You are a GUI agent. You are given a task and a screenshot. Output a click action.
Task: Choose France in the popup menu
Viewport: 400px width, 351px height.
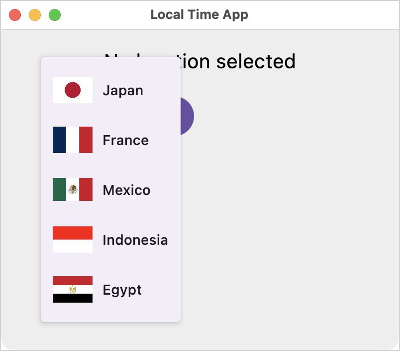click(x=111, y=140)
